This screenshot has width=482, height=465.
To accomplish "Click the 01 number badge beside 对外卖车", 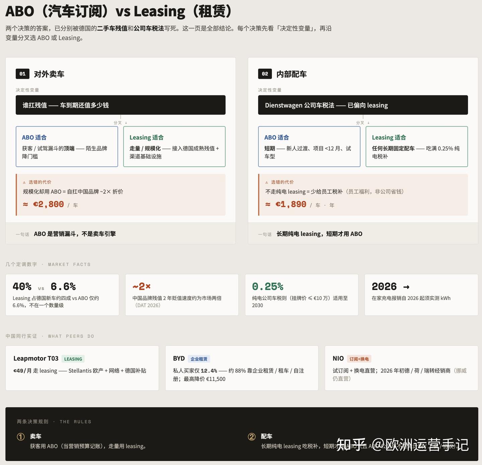I will click(22, 74).
